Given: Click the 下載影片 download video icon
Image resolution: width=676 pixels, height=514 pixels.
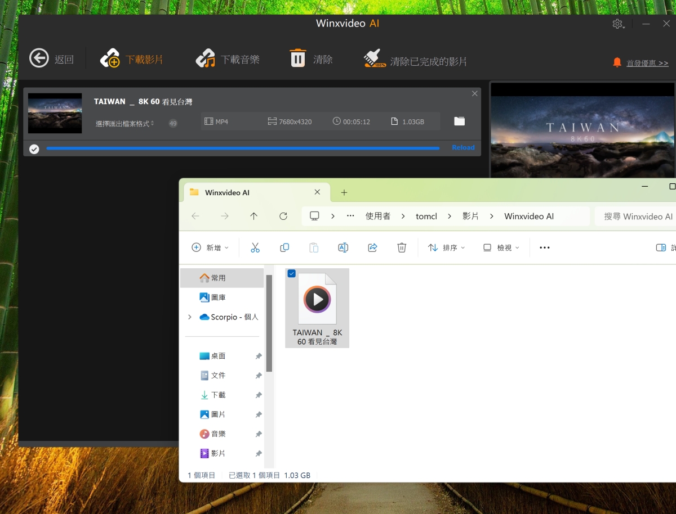Looking at the screenshot, I should pos(110,58).
